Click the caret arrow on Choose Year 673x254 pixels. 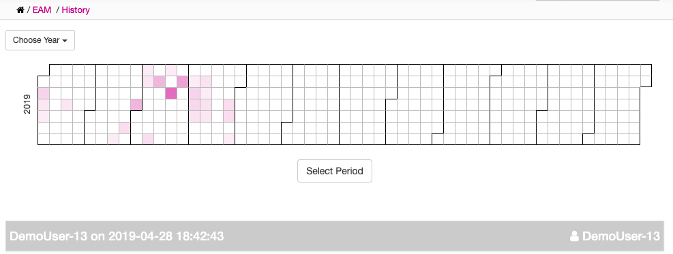65,41
